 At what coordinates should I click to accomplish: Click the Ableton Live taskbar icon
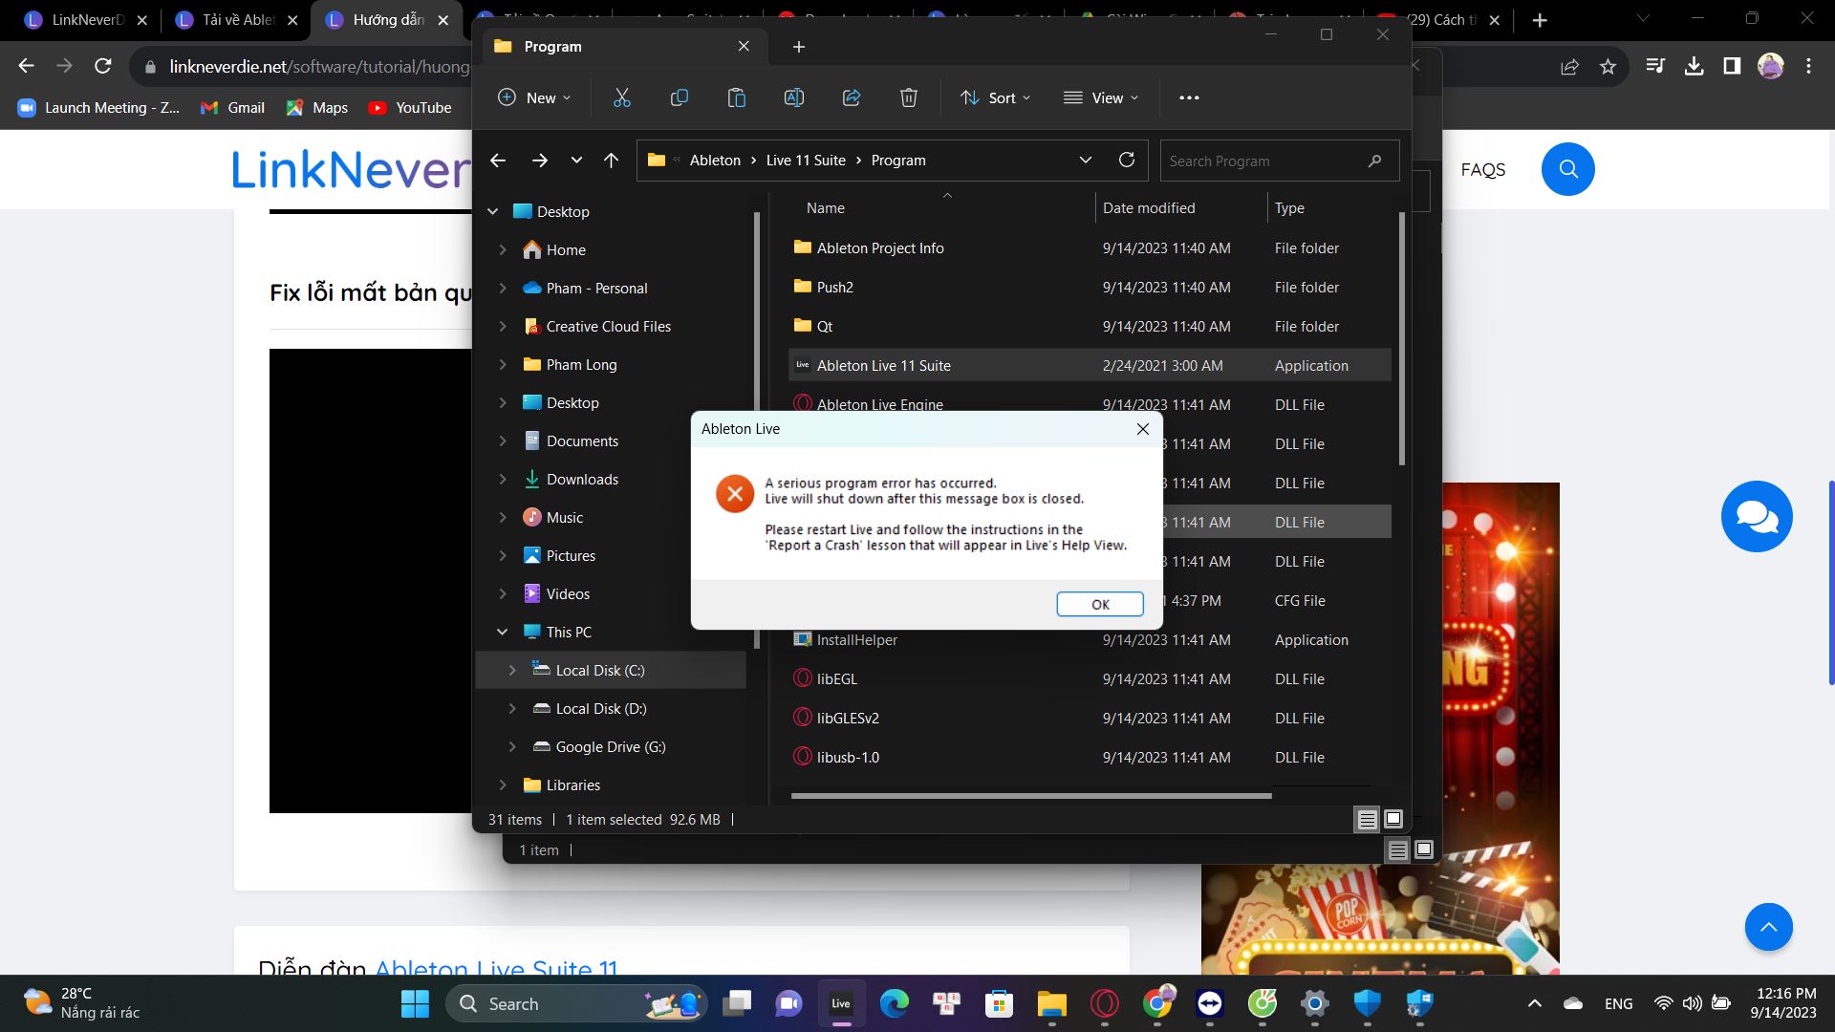(x=841, y=1003)
